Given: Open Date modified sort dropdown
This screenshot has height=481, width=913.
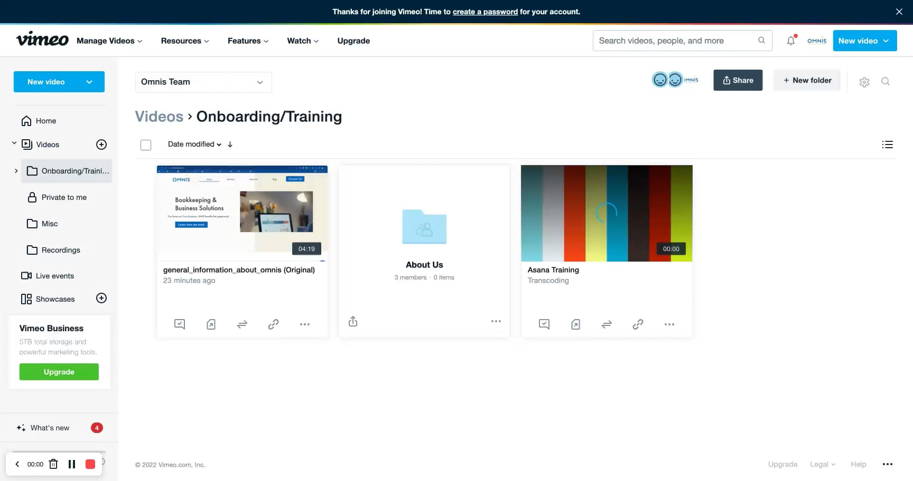Looking at the screenshot, I should (x=194, y=144).
